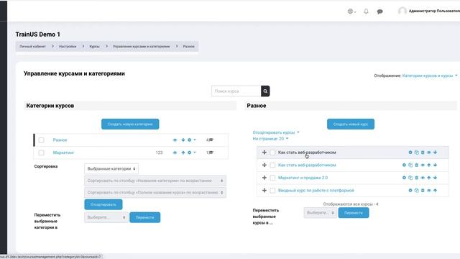The height and width of the screenshot is (259, 460).
Task: Open Выберите dropdown for moving categories
Action: [x=106, y=217]
